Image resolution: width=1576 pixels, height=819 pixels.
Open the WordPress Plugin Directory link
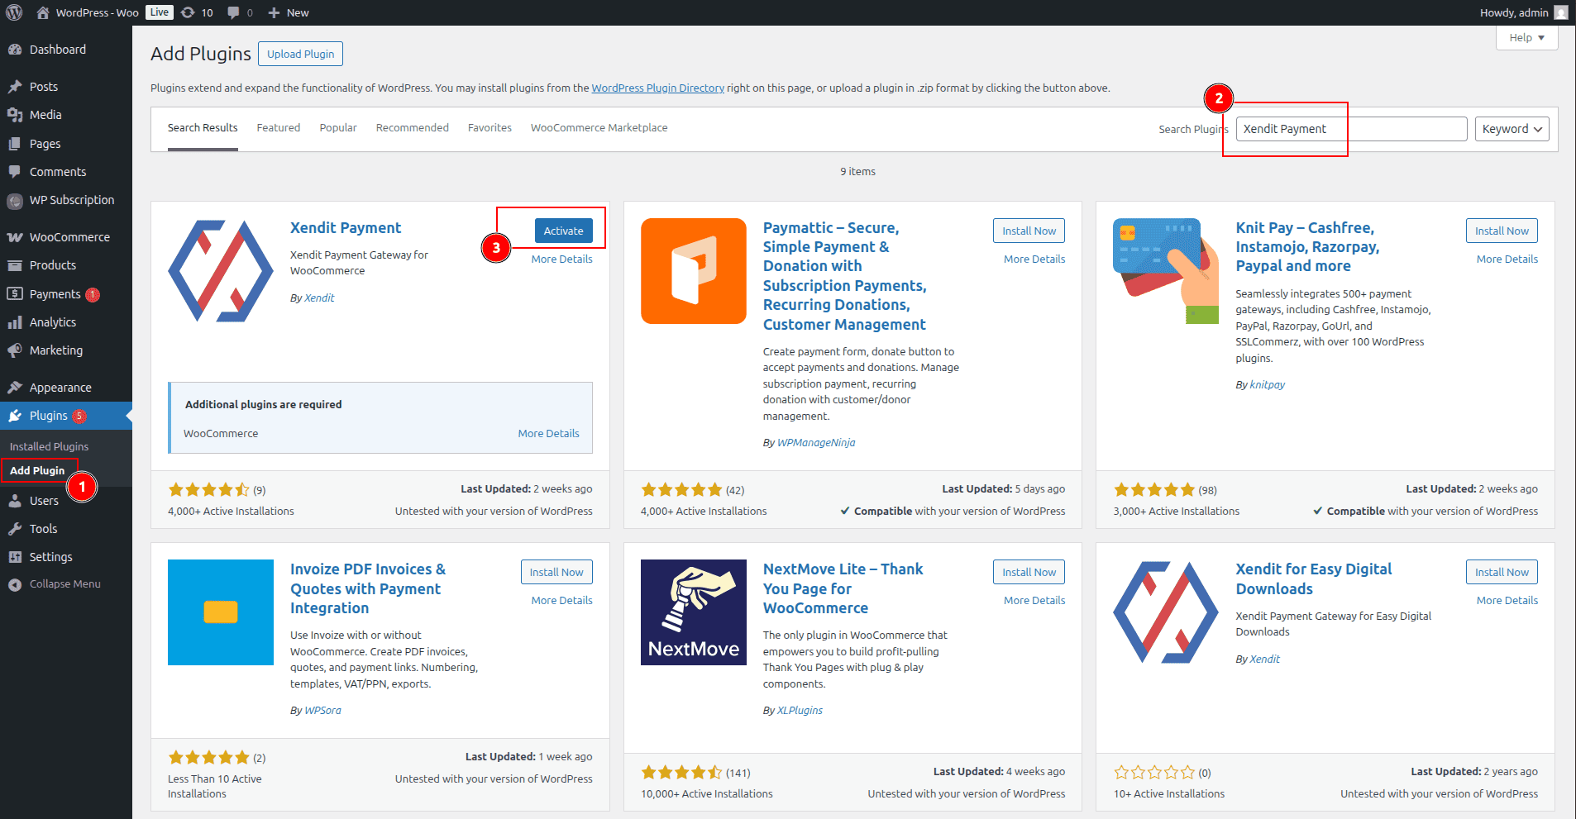(657, 88)
